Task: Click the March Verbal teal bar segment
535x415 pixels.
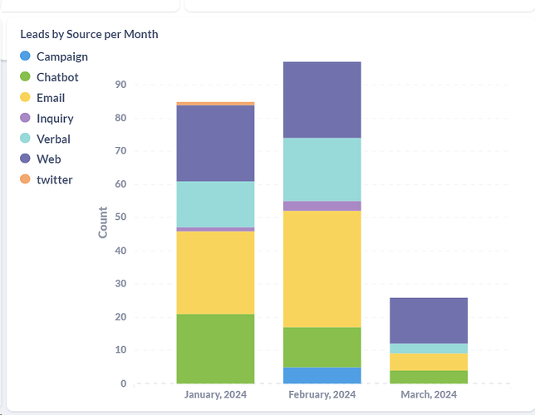Action: 429,348
